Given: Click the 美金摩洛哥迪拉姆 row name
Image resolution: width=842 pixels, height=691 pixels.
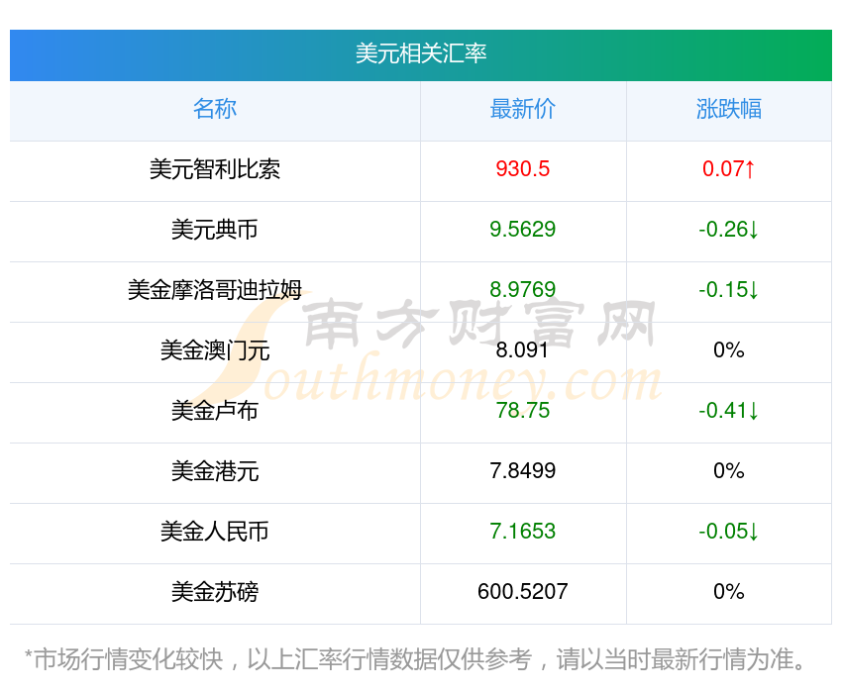Looking at the screenshot, I should pyautogui.click(x=215, y=290).
